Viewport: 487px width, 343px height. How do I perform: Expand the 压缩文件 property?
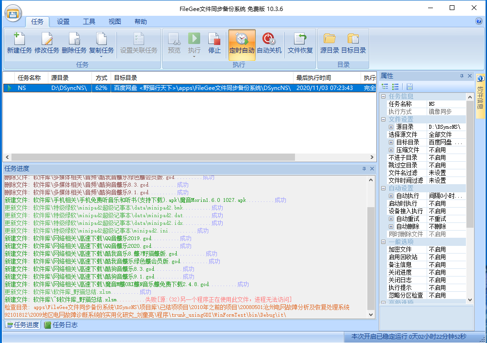(x=391, y=150)
